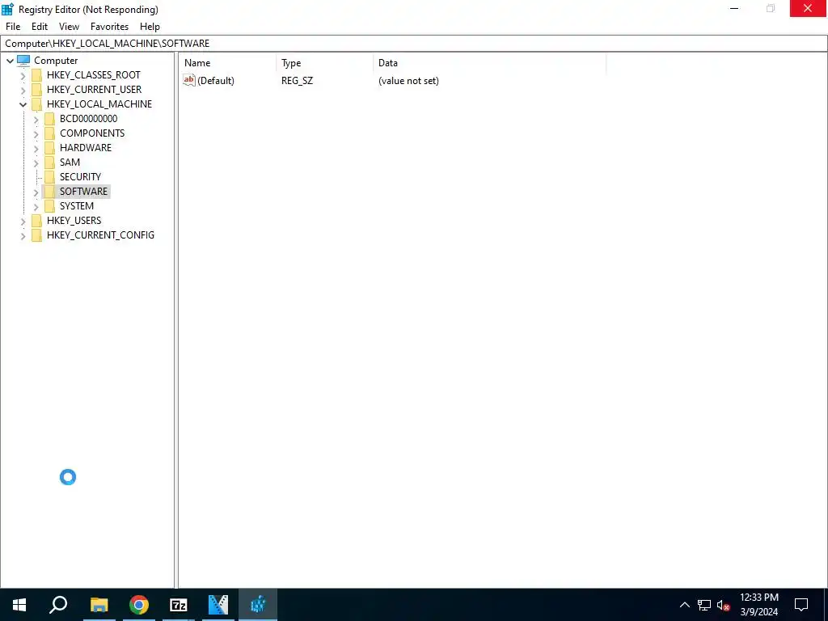Expand the SOFTWARE key
The image size is (828, 621).
tap(36, 192)
